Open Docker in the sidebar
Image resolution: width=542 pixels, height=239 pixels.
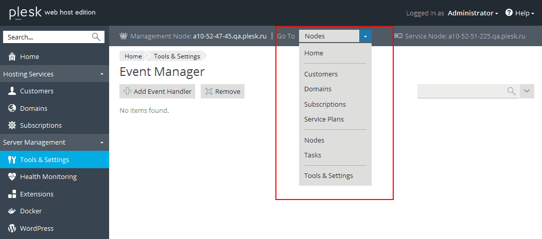[x=31, y=211]
